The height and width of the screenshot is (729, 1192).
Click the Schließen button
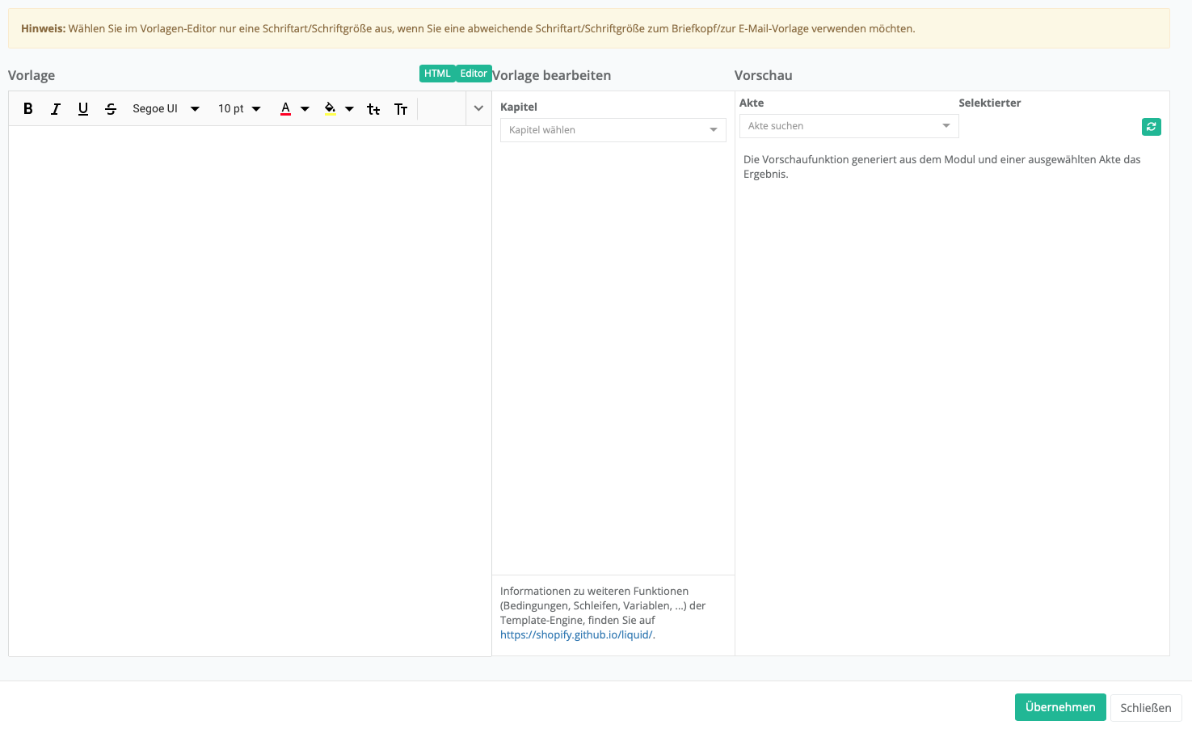1145,708
